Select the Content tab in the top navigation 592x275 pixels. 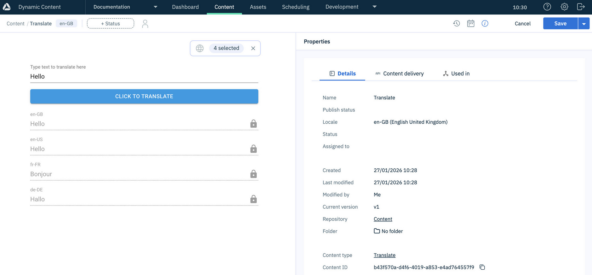(x=224, y=7)
